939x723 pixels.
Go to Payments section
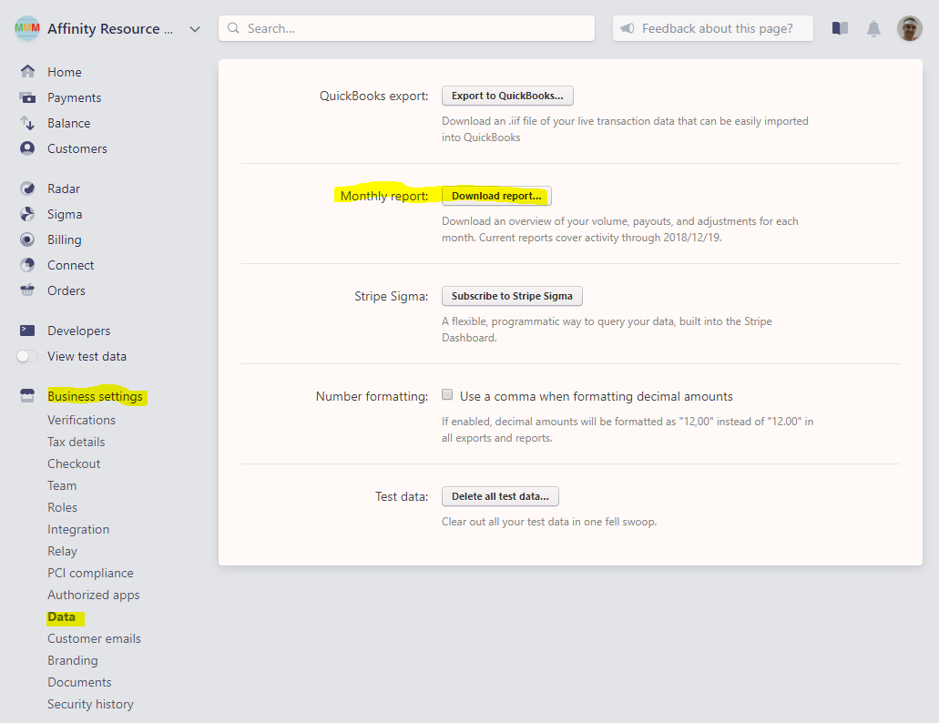pos(75,97)
